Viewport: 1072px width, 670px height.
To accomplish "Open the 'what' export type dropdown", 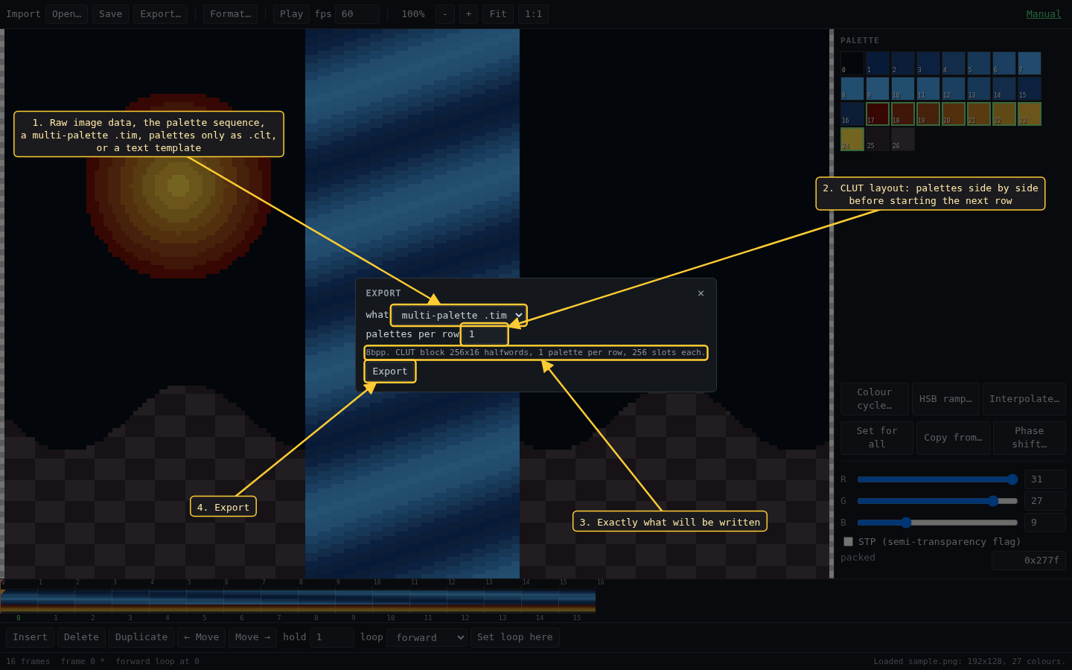I will 459,315.
